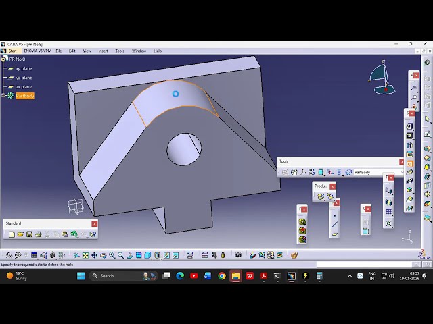This screenshot has width=433, height=324.
Task: Click the Apply Material icon
Action: pos(294,255)
